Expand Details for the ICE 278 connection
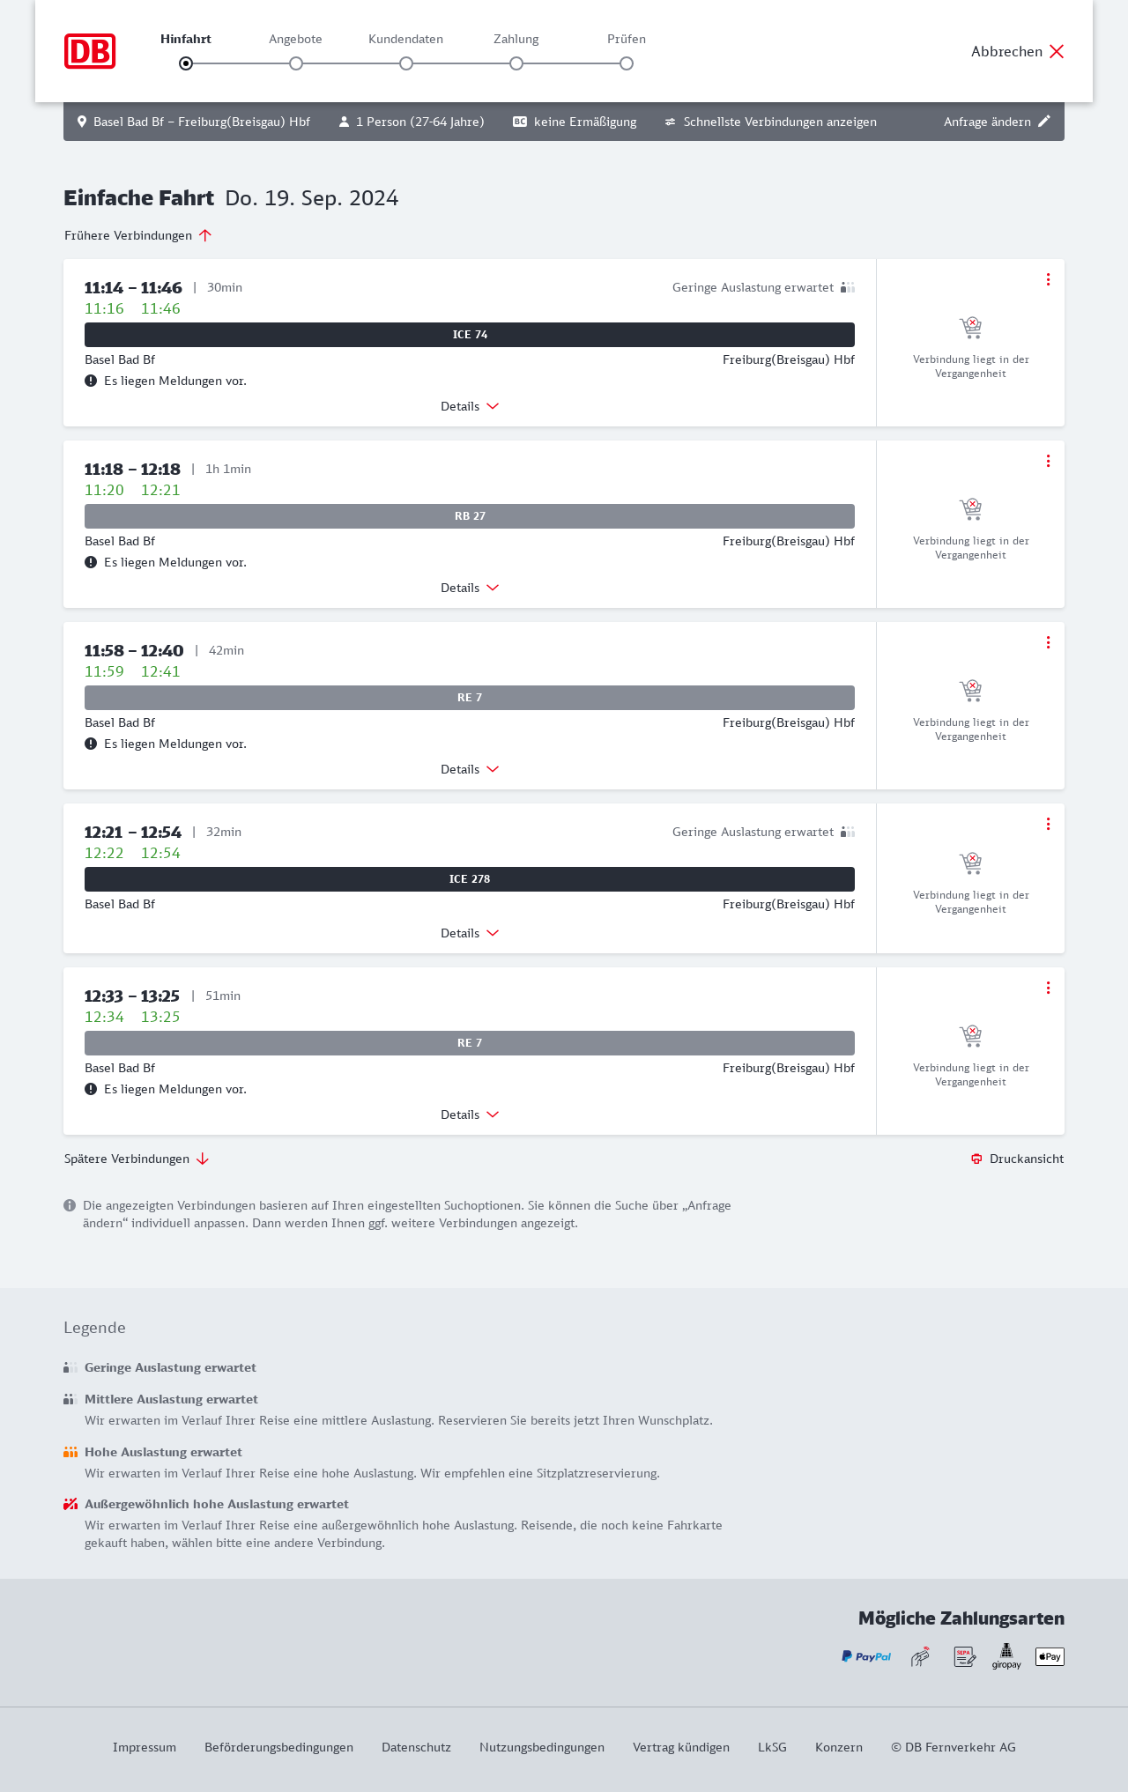The image size is (1128, 1792). [470, 933]
